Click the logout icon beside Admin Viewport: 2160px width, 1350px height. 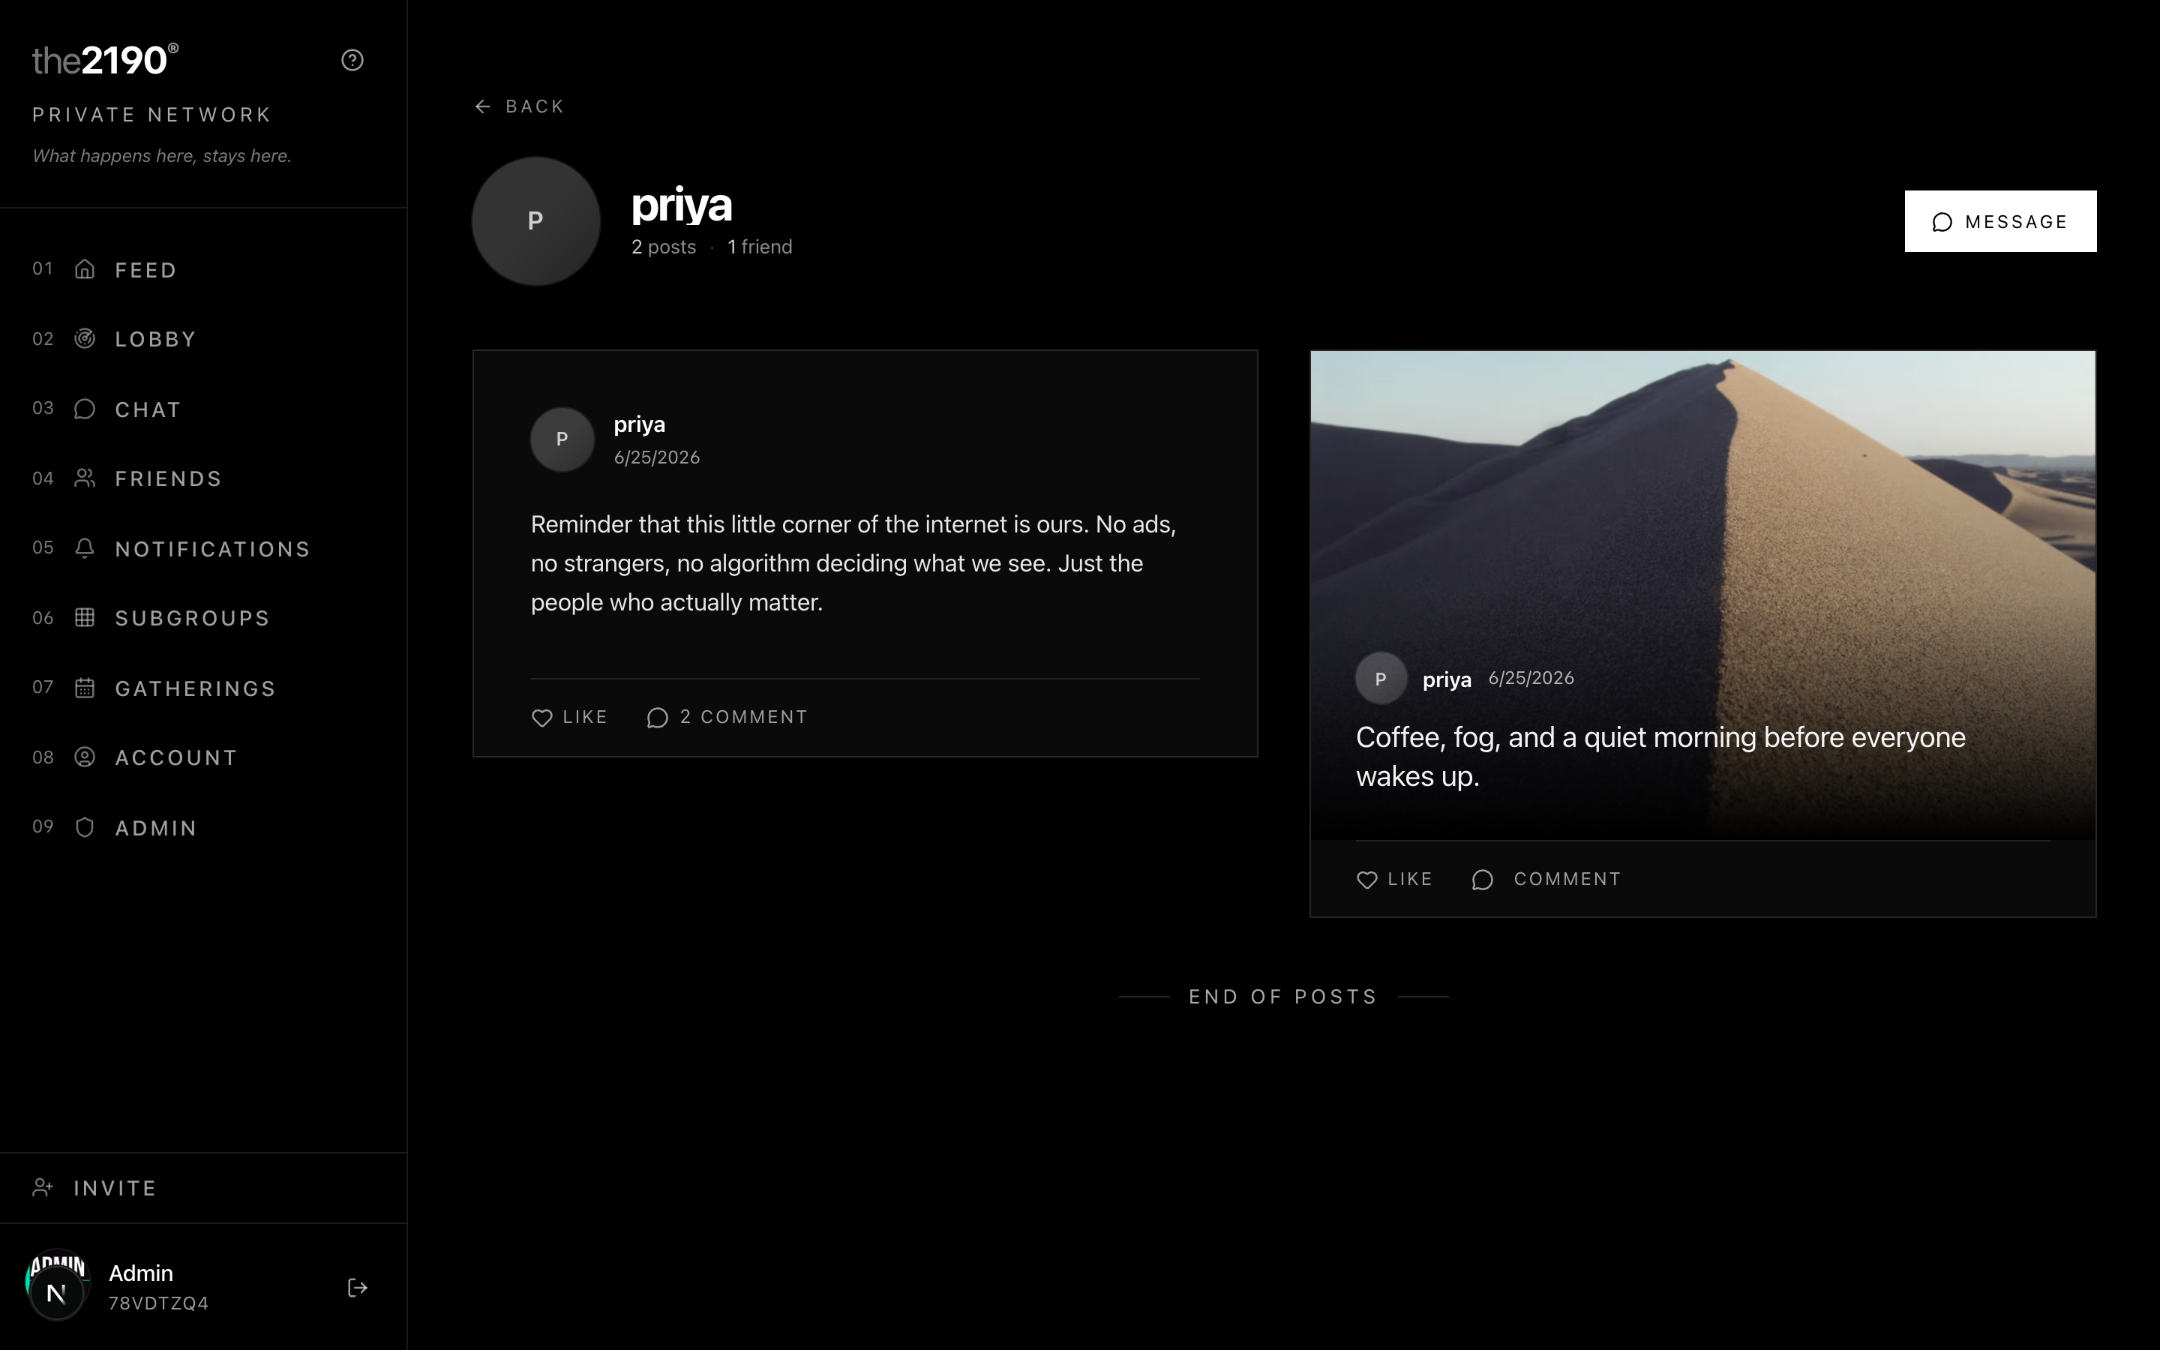(x=357, y=1288)
